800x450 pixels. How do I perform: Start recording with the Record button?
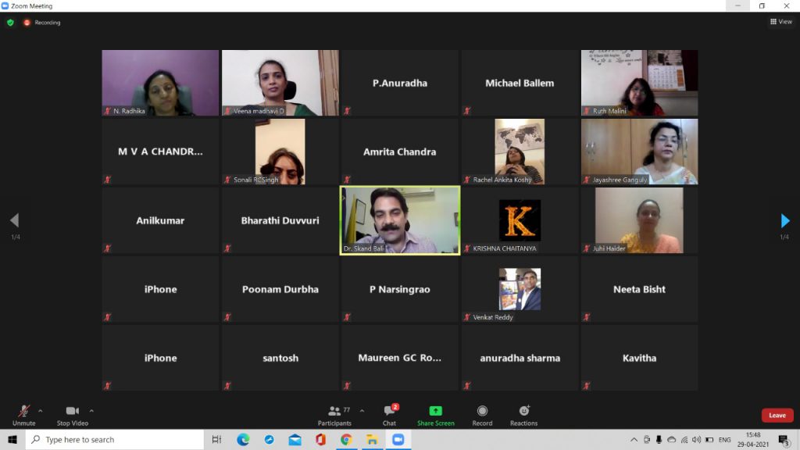[x=482, y=414]
